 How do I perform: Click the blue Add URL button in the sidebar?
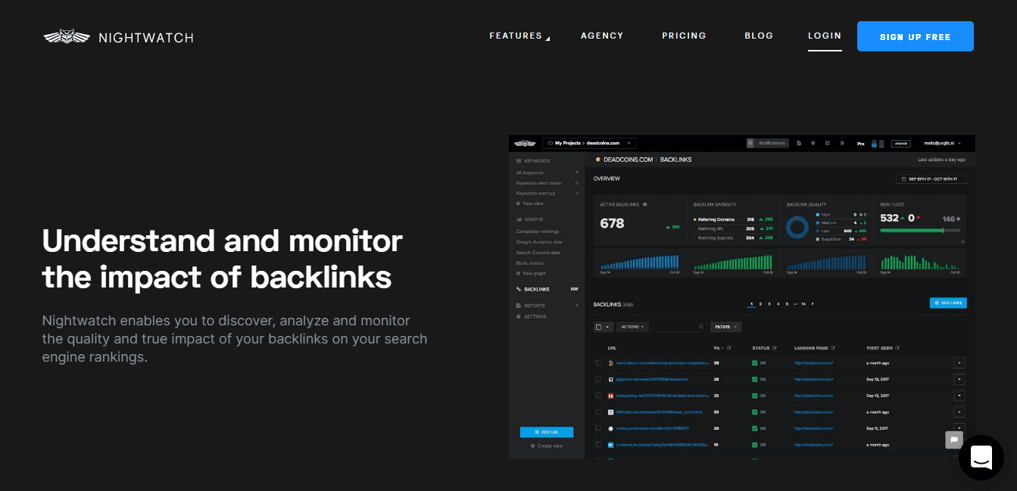coord(547,432)
